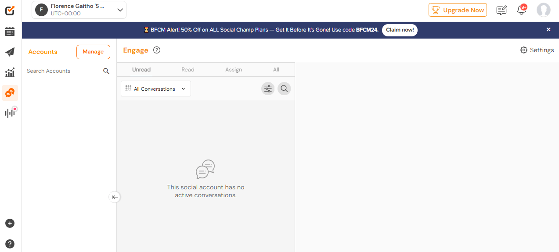Image resolution: width=559 pixels, height=252 pixels.
Task: Click the conversation search magnifier icon
Action: 284,89
